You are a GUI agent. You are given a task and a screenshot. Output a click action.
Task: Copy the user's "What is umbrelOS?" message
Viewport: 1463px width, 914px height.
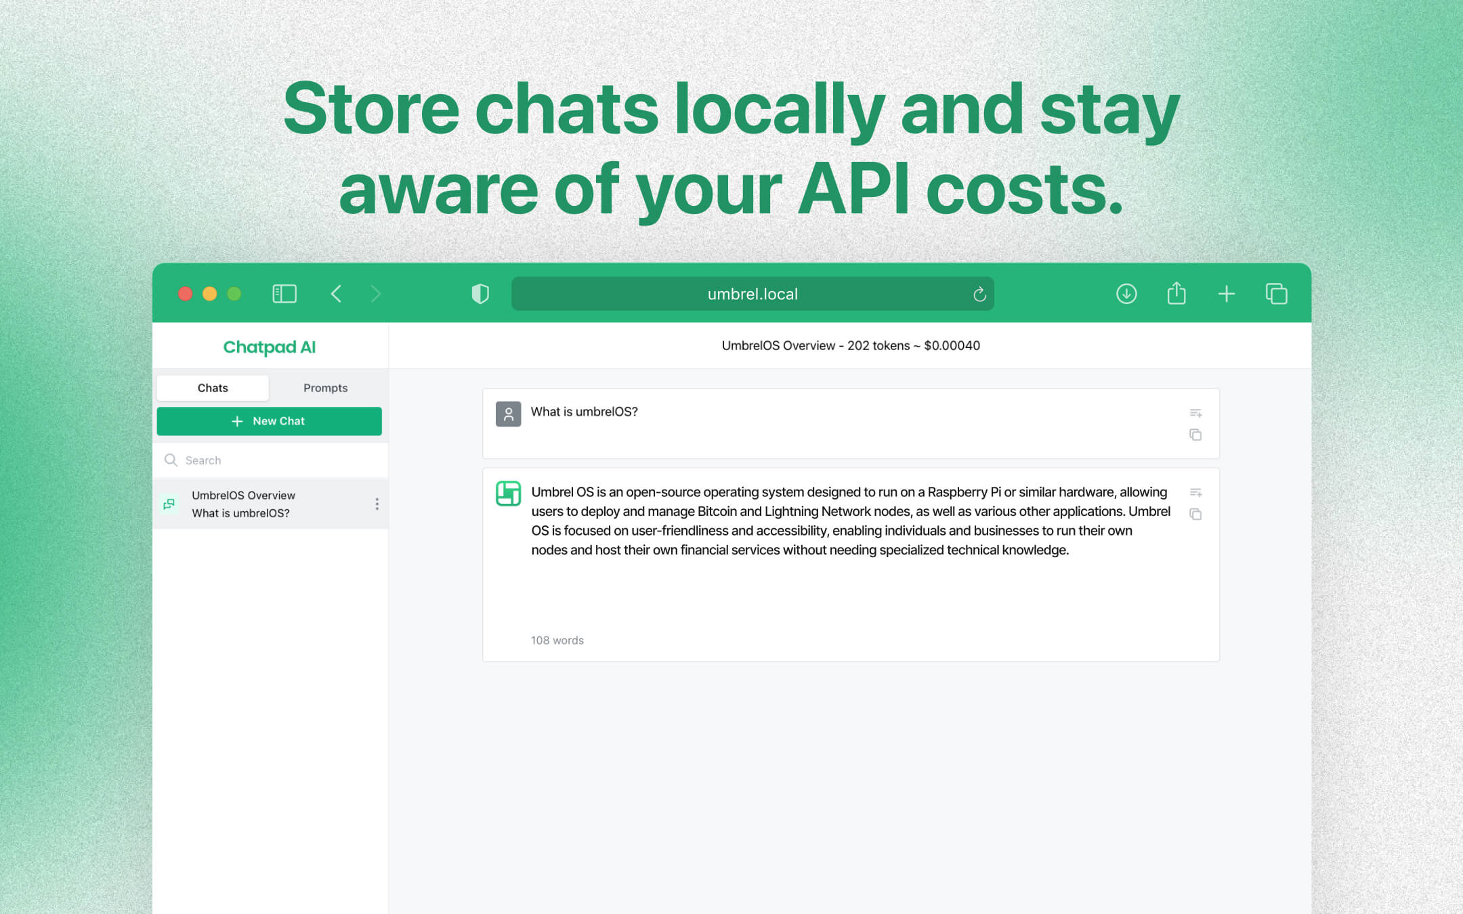pyautogui.click(x=1195, y=434)
